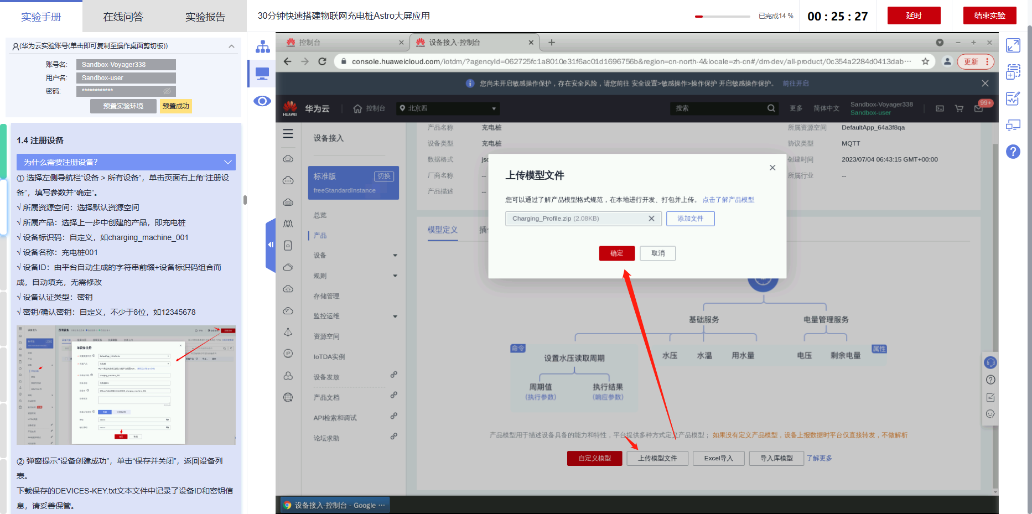Bookmark the page with the star icon
This screenshot has width=1032, height=514.
coord(925,61)
